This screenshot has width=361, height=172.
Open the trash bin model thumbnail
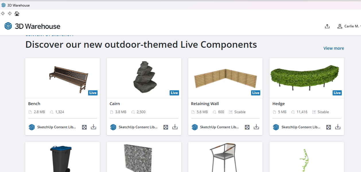point(61,158)
